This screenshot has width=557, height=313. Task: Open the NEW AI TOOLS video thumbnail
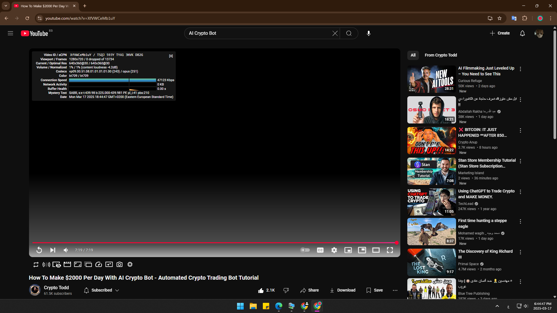click(431, 79)
